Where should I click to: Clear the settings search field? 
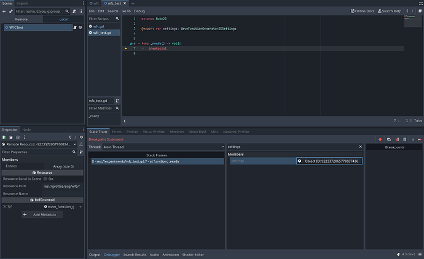click(x=360, y=147)
